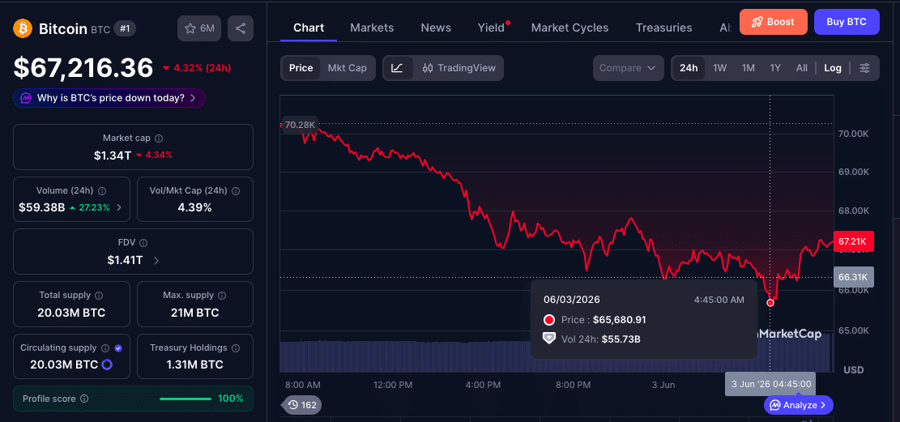Click the $55.73B tooltip volume value

(x=621, y=339)
